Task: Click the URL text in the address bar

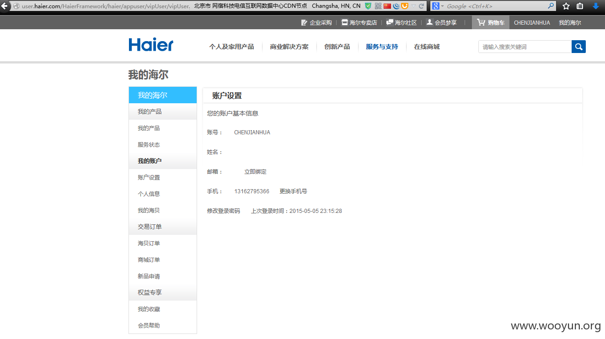Action: 106,6
